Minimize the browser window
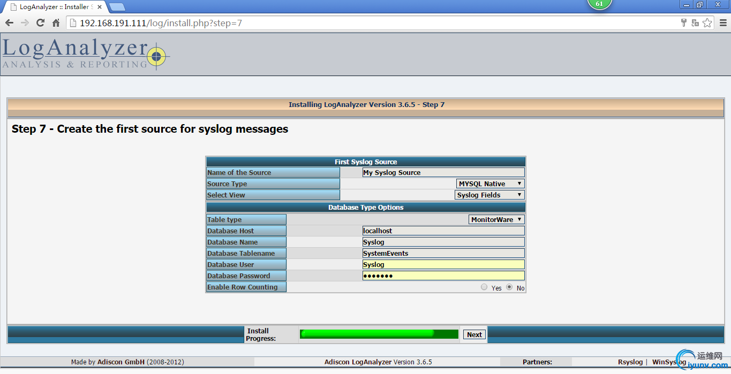The image size is (731, 374). click(x=686, y=4)
